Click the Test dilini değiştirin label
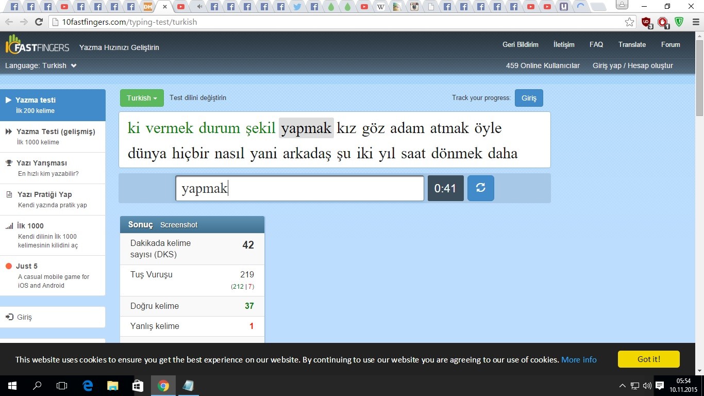 (x=198, y=98)
